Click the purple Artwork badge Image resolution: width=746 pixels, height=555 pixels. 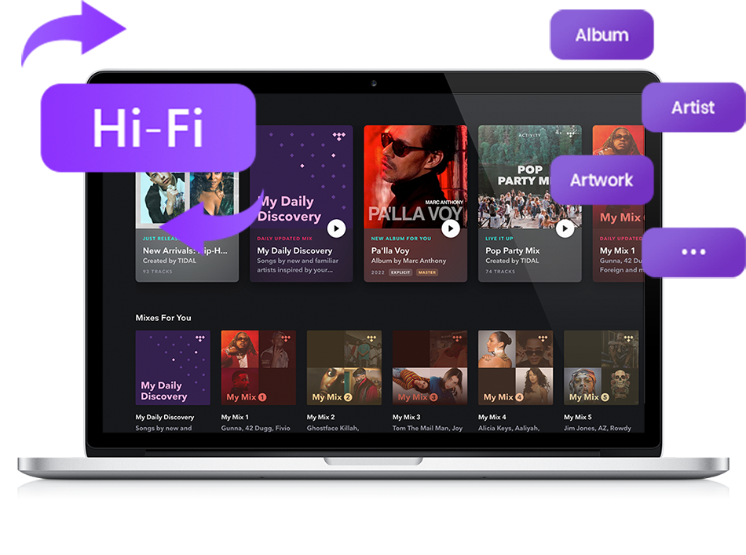pyautogui.click(x=602, y=180)
